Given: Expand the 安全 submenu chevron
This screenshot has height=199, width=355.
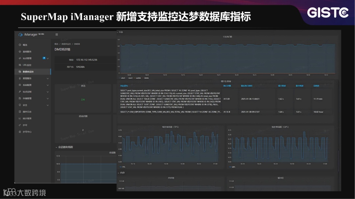Looking at the screenshot, I should 48,105.
